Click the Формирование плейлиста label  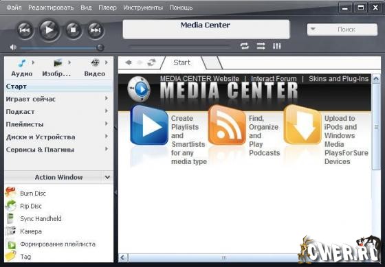[x=58, y=244]
